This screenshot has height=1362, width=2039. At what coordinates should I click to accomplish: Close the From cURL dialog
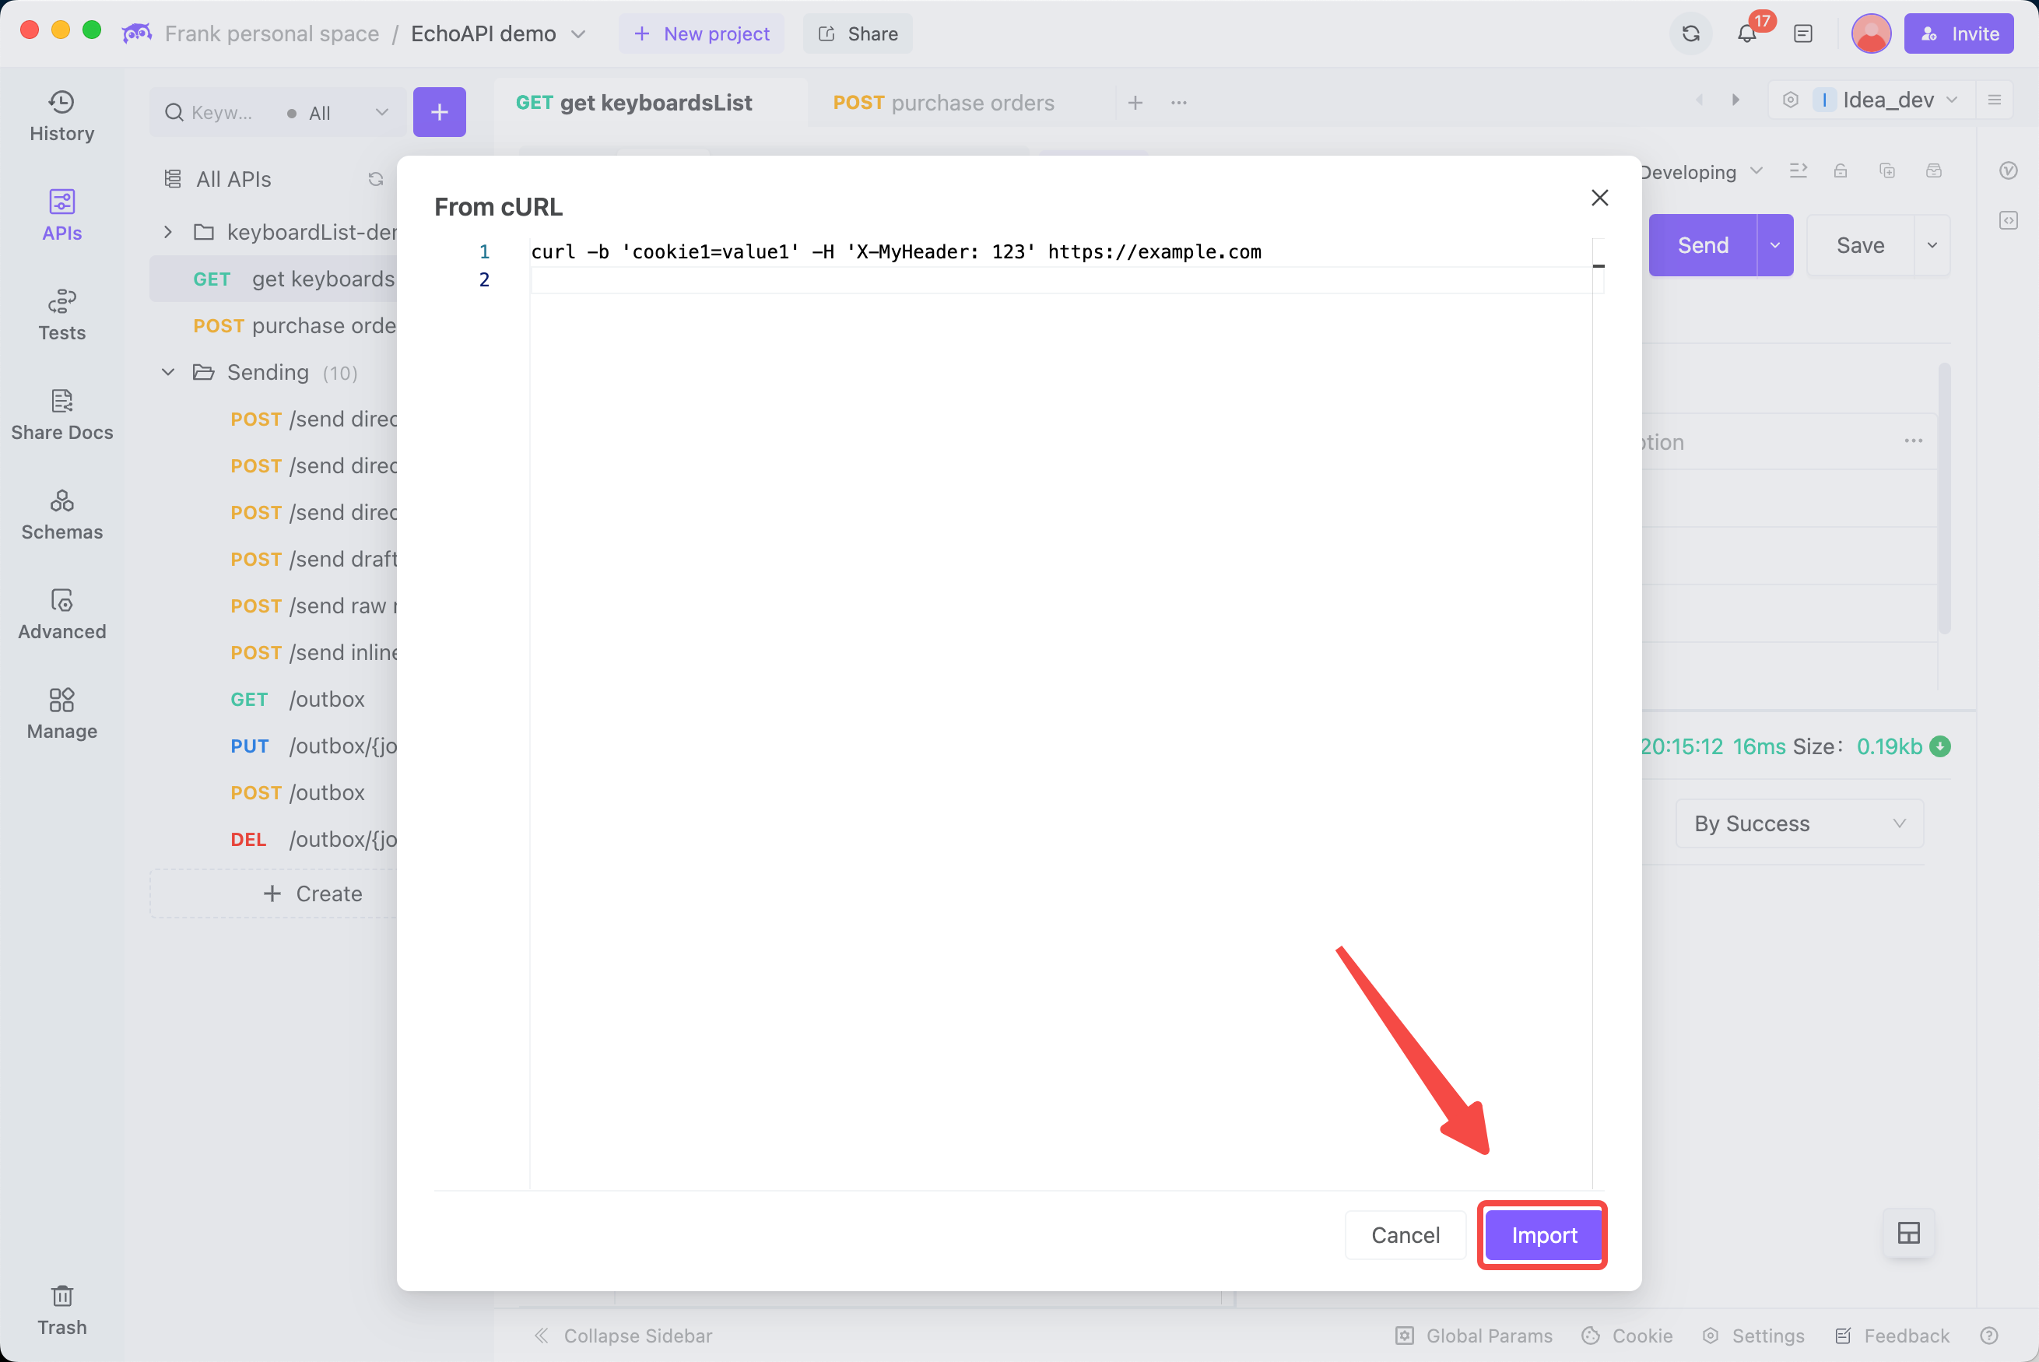1599,197
